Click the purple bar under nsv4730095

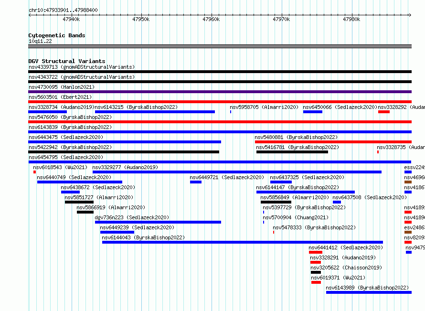click(220, 92)
